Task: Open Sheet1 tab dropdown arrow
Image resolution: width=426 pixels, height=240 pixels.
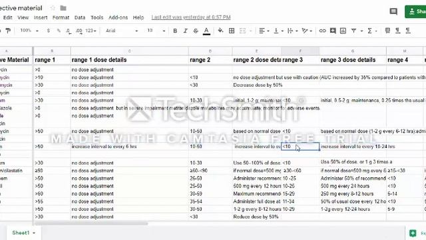Action: (34, 233)
